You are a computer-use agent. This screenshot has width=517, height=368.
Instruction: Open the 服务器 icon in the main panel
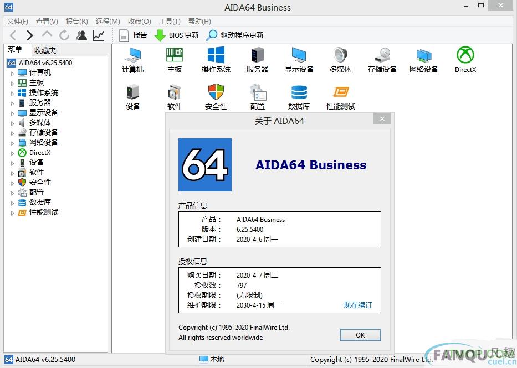point(258,60)
